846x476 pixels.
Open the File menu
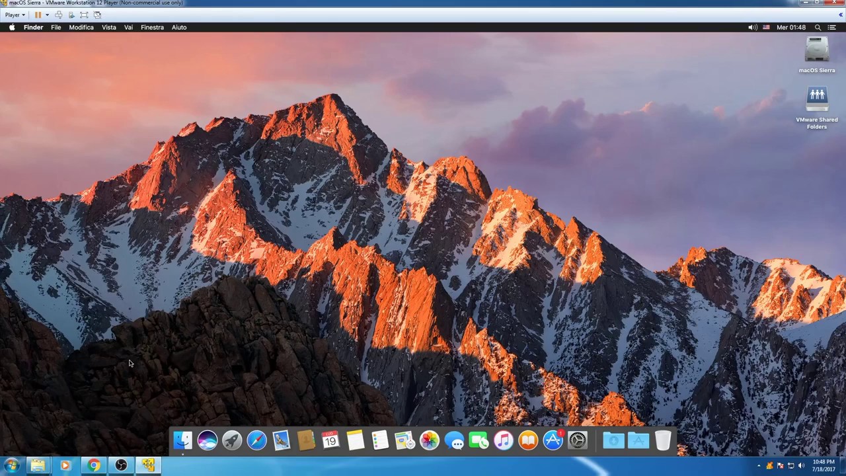(x=56, y=27)
